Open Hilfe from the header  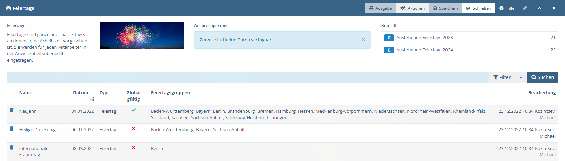point(507,8)
